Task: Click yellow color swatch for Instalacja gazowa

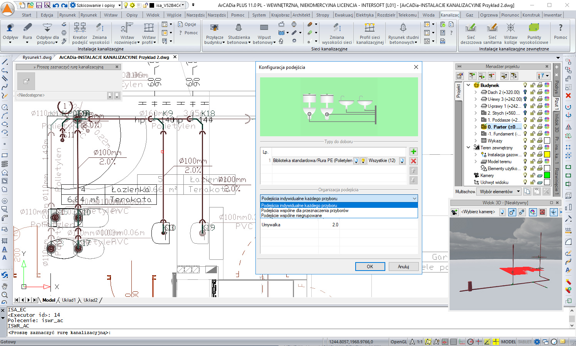Action: point(547,155)
